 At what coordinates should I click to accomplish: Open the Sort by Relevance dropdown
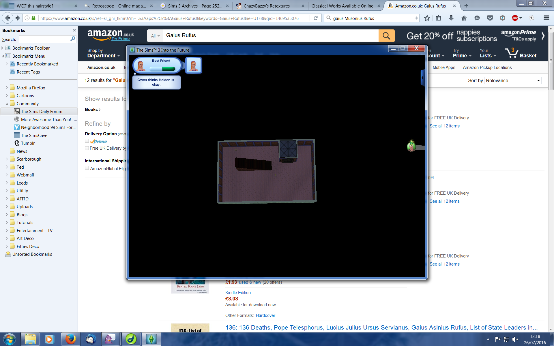pos(513,80)
